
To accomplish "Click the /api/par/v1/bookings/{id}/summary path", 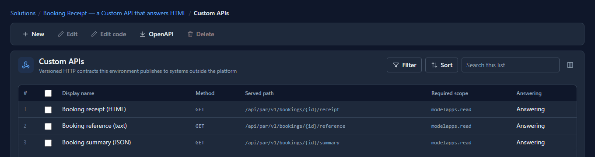I will (292, 143).
